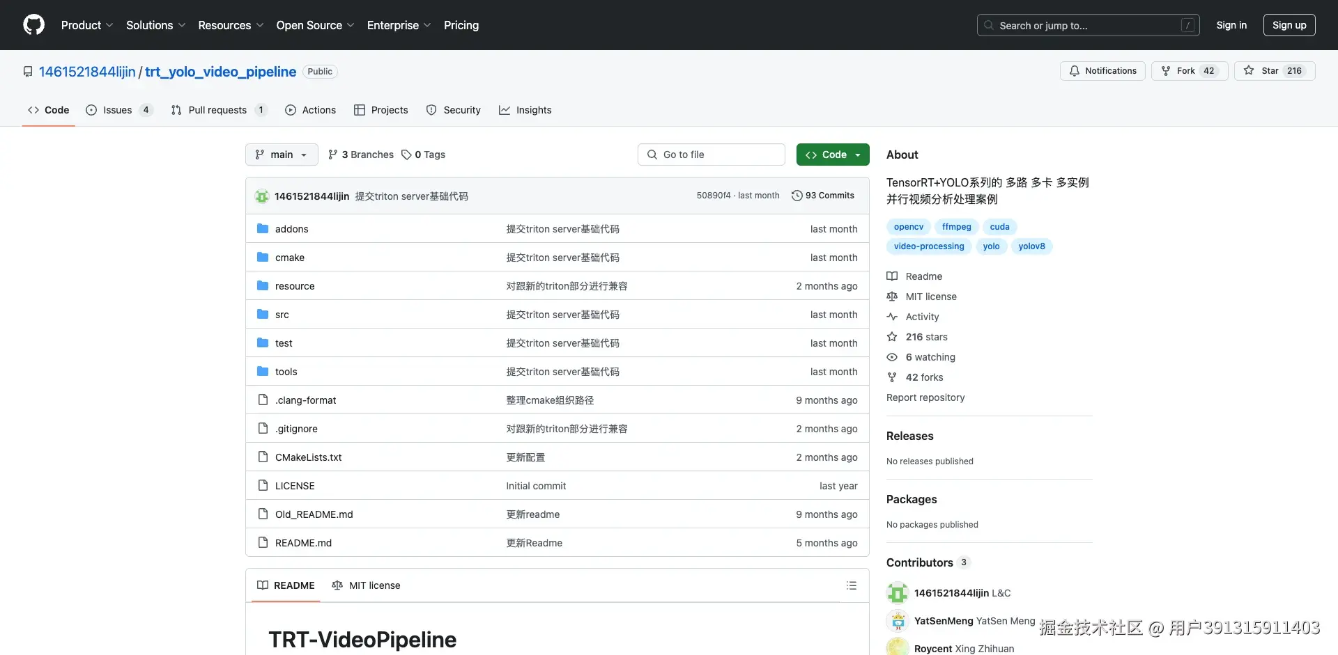Open the main branch selector dropdown
Viewport: 1338px width, 655px height.
pos(282,155)
